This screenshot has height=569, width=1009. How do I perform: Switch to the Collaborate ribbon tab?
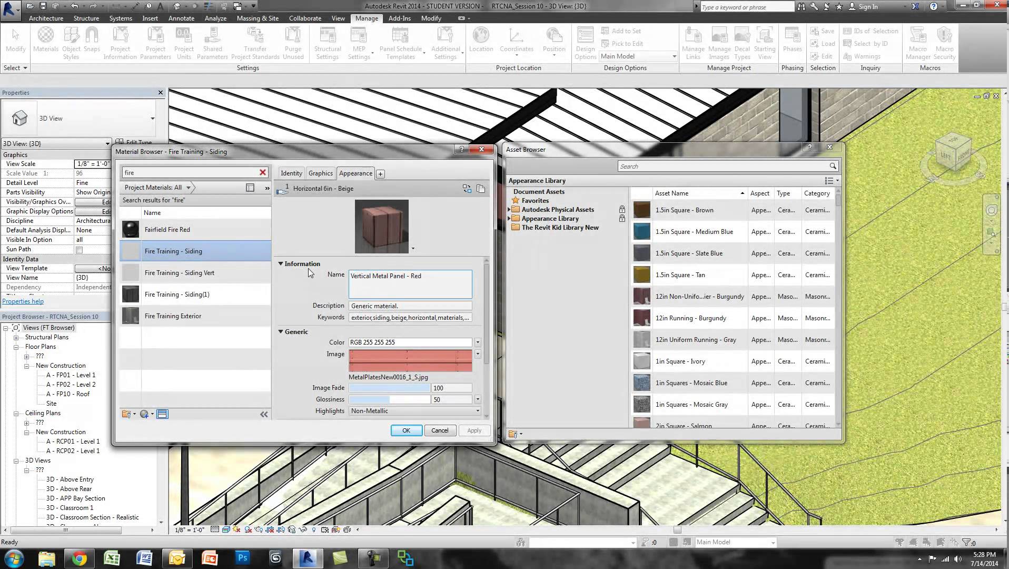tap(305, 18)
